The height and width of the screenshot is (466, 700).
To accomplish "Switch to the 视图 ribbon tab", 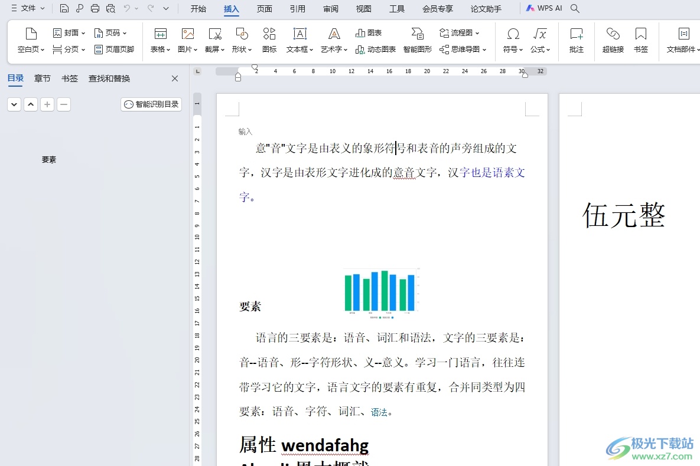I will coord(363,9).
